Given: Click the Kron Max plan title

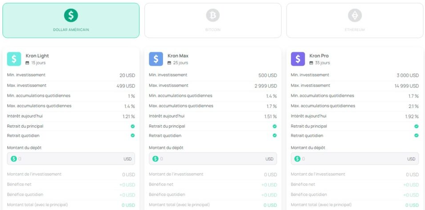Looking at the screenshot, I should (x=178, y=56).
